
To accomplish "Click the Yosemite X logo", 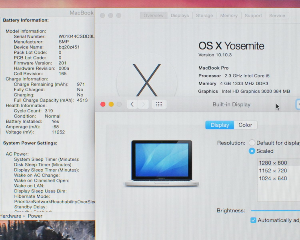I will click(147, 80).
